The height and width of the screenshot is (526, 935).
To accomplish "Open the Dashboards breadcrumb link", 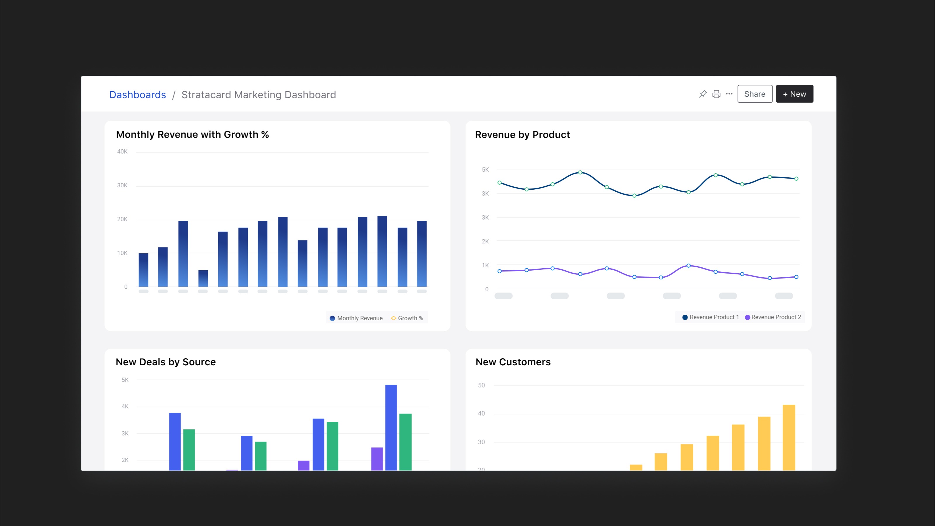I will click(138, 95).
